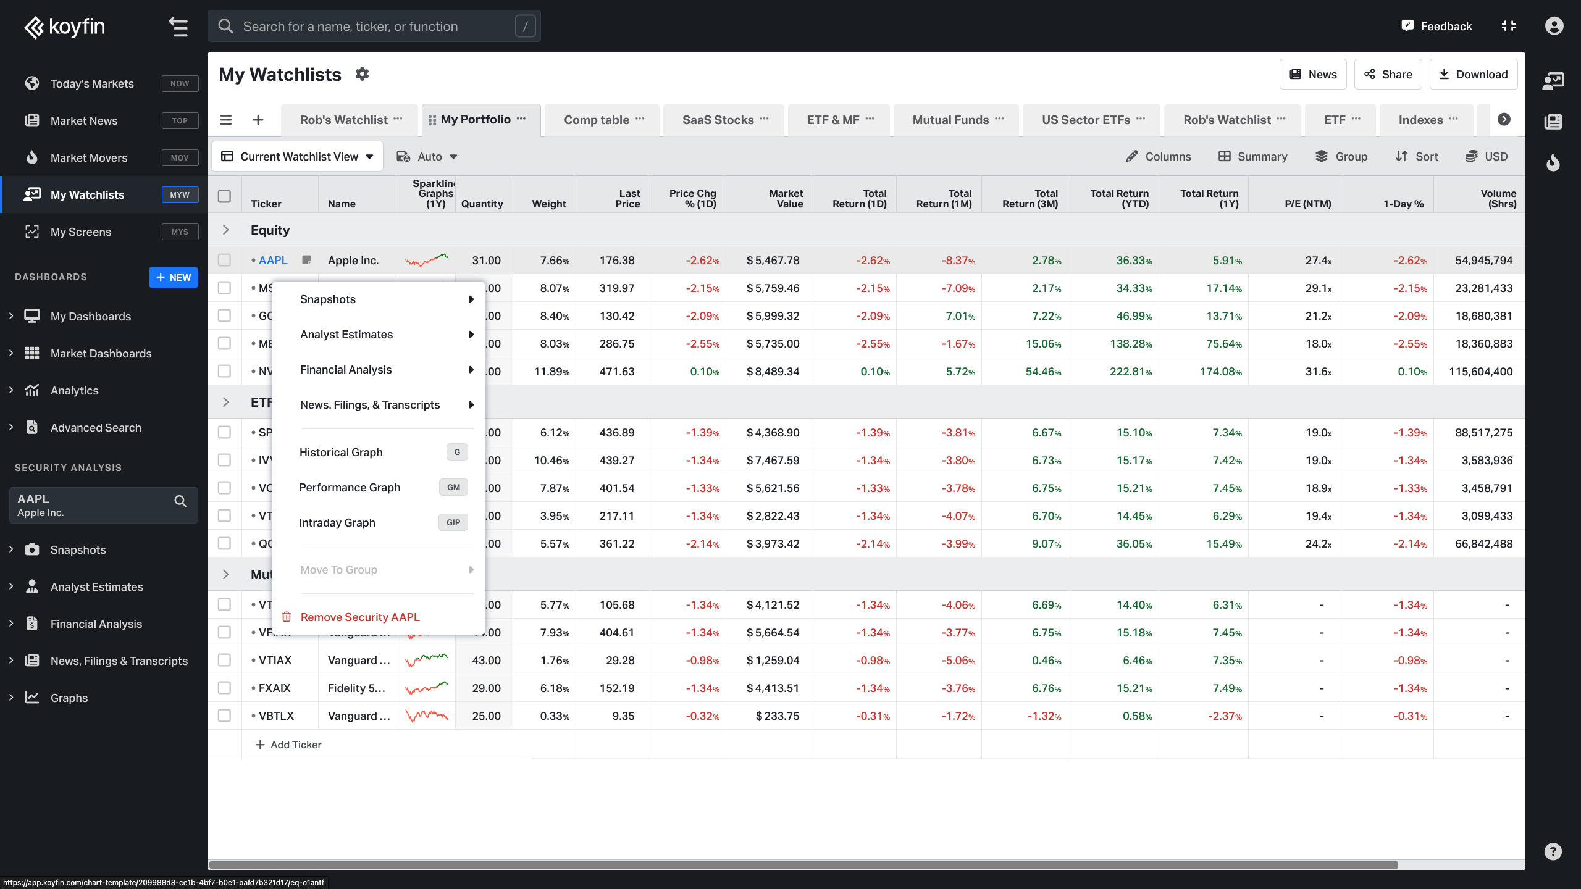Click the trash icon for Remove Security AAPL
Image resolution: width=1581 pixels, height=889 pixels.
(287, 617)
